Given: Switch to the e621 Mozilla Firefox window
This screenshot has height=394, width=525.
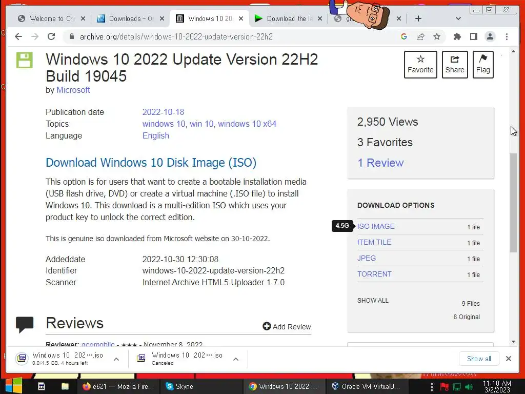Looking at the screenshot, I should [x=118, y=386].
